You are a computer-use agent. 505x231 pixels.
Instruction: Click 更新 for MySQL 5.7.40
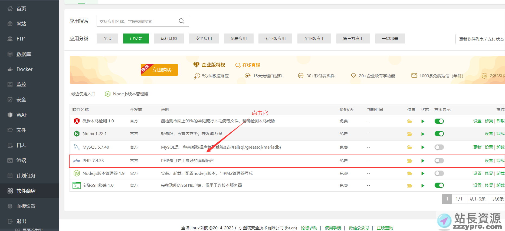point(477,147)
